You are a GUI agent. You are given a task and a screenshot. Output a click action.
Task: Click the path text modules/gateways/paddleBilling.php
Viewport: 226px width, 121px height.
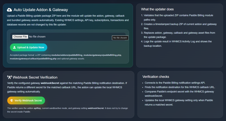tap(102, 55)
